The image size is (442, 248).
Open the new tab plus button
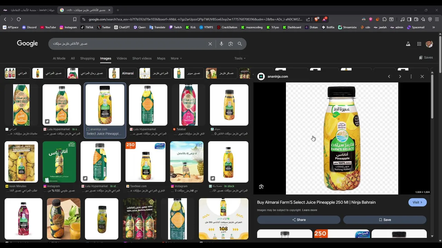coord(117,10)
